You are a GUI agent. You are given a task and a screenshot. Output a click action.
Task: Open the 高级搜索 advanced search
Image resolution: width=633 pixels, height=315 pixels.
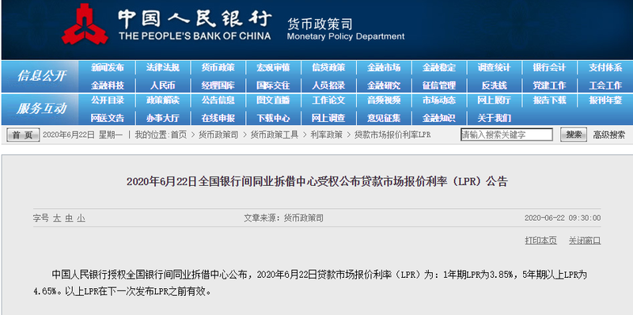click(x=608, y=135)
